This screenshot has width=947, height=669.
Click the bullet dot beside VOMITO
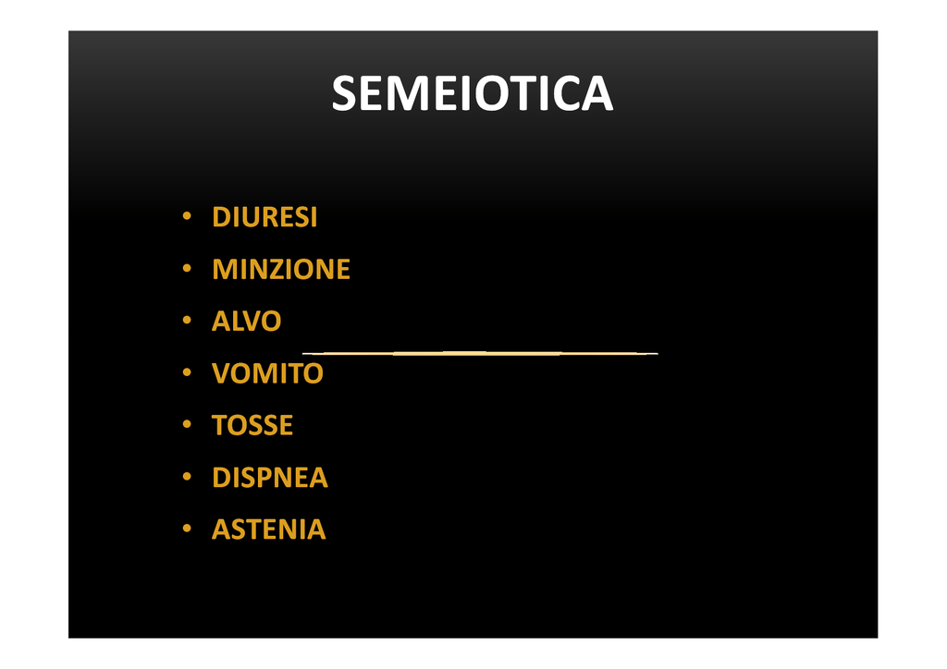[x=187, y=372]
